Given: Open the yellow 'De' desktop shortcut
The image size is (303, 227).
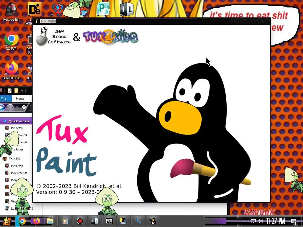Looking at the screenshot, I should click(34, 10).
